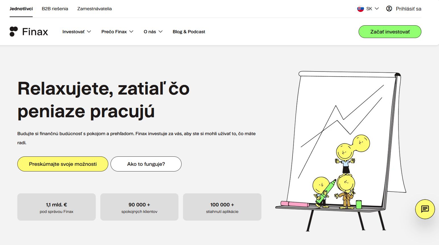Click the 100 000 + stiahnutí card
This screenshot has height=245, width=439.
click(222, 207)
